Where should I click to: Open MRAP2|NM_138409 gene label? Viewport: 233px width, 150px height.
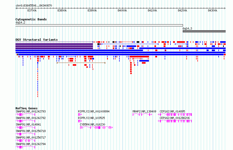click(144, 111)
